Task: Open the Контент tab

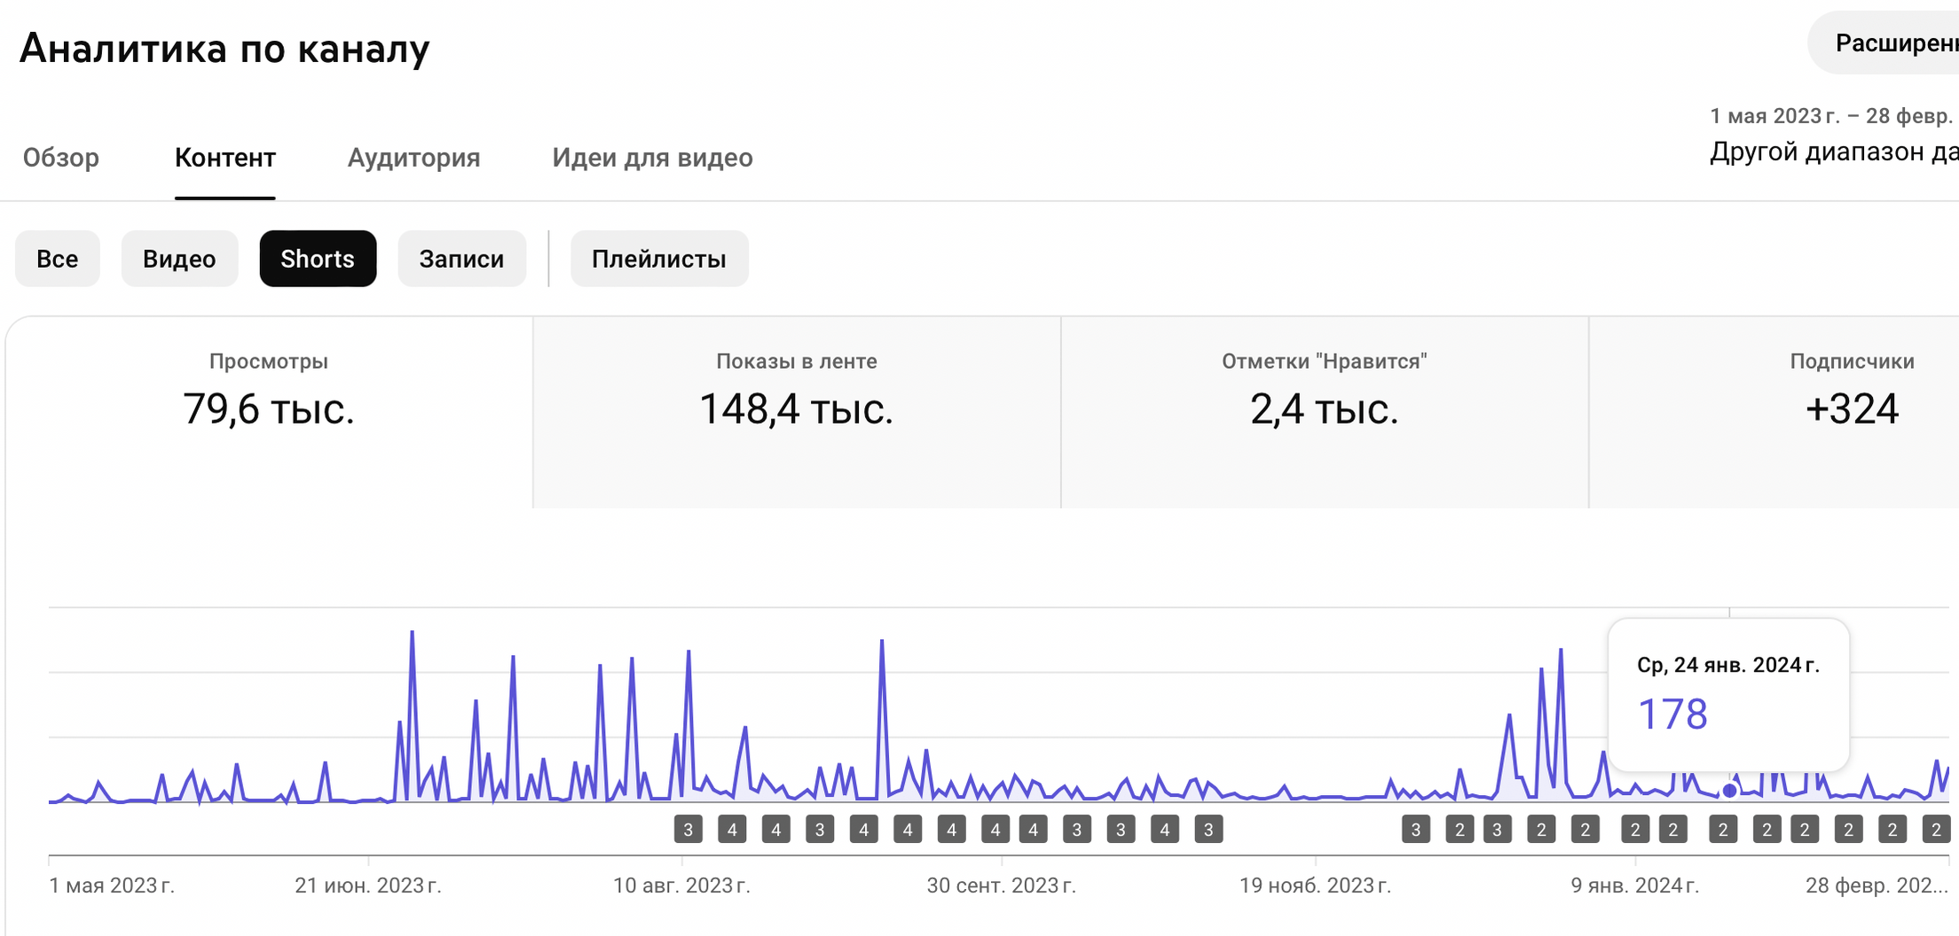Action: (x=225, y=158)
